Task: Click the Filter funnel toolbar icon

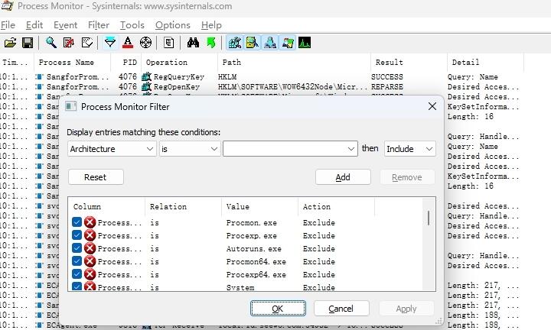Action: click(x=110, y=43)
